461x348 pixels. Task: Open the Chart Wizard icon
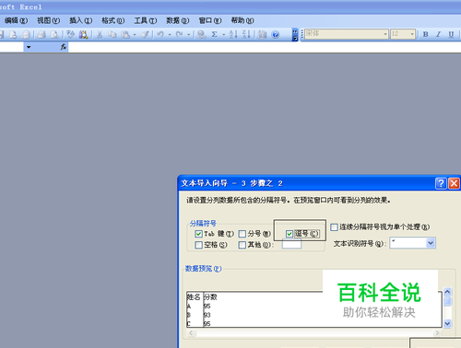click(262, 34)
